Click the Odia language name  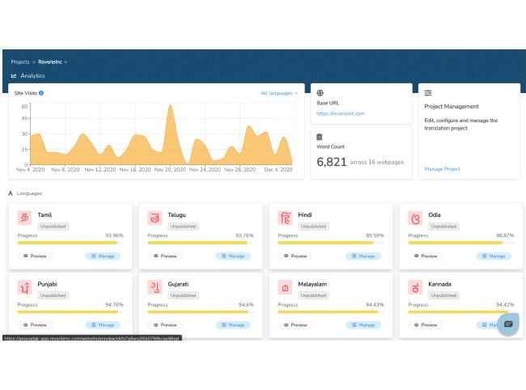coord(435,215)
